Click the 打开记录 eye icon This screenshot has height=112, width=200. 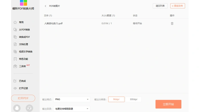15,88
